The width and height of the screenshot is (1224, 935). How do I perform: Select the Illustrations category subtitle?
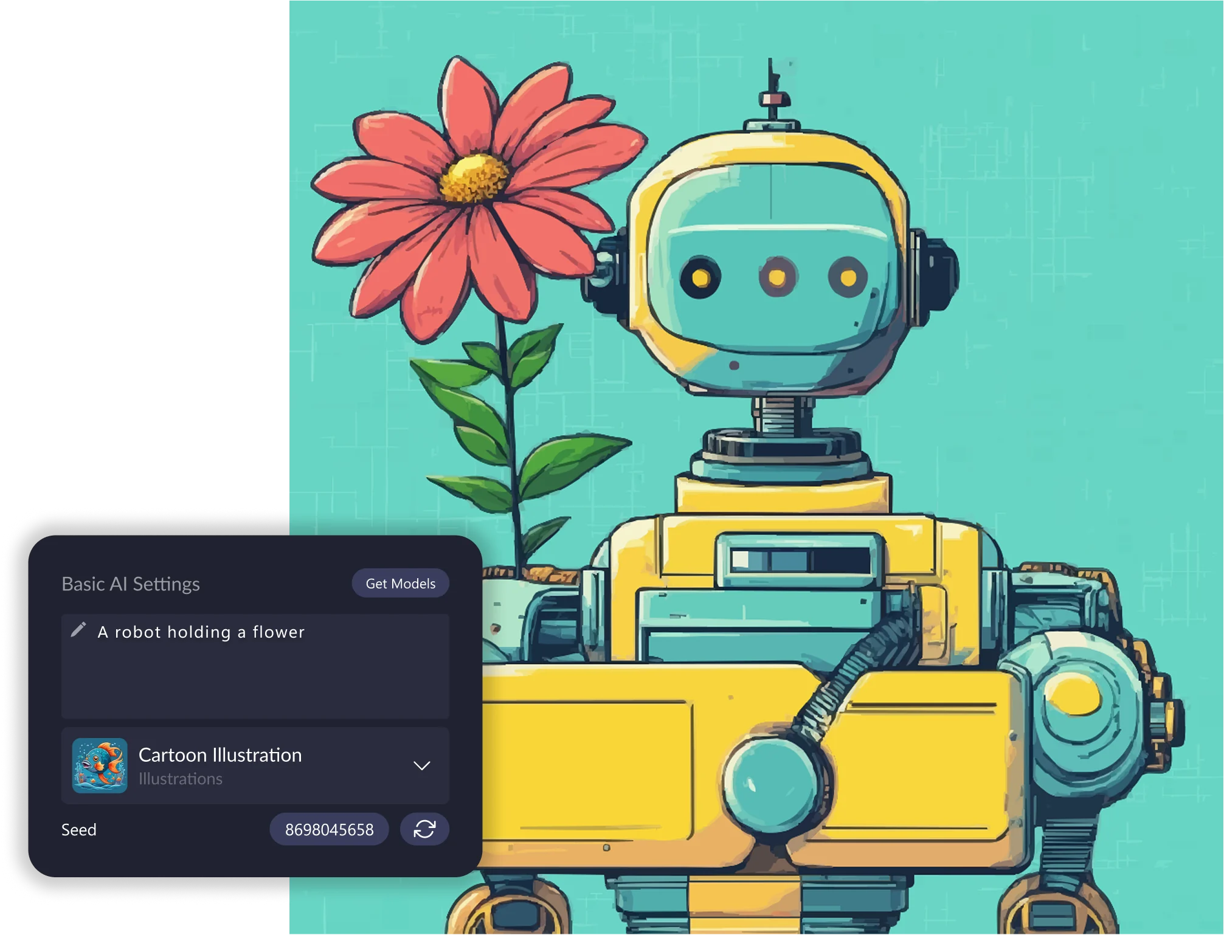tap(181, 779)
